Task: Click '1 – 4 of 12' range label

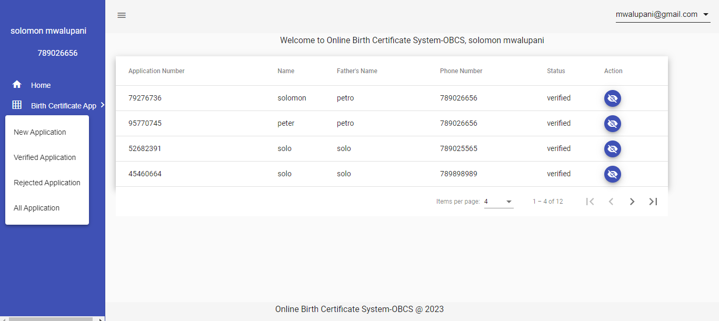Action: [548, 202]
